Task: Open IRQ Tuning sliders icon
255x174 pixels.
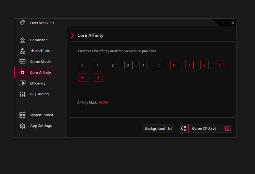Action: tap(22, 94)
